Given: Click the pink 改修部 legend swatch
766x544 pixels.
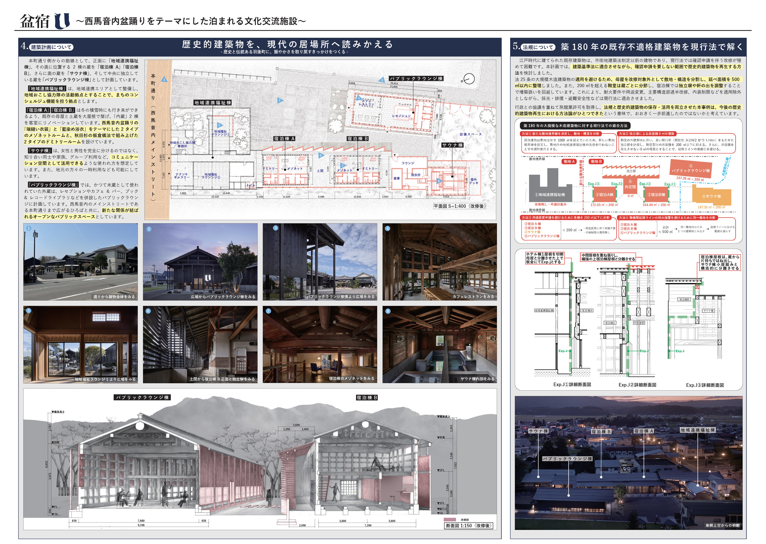Looking at the screenshot, I should [450, 519].
